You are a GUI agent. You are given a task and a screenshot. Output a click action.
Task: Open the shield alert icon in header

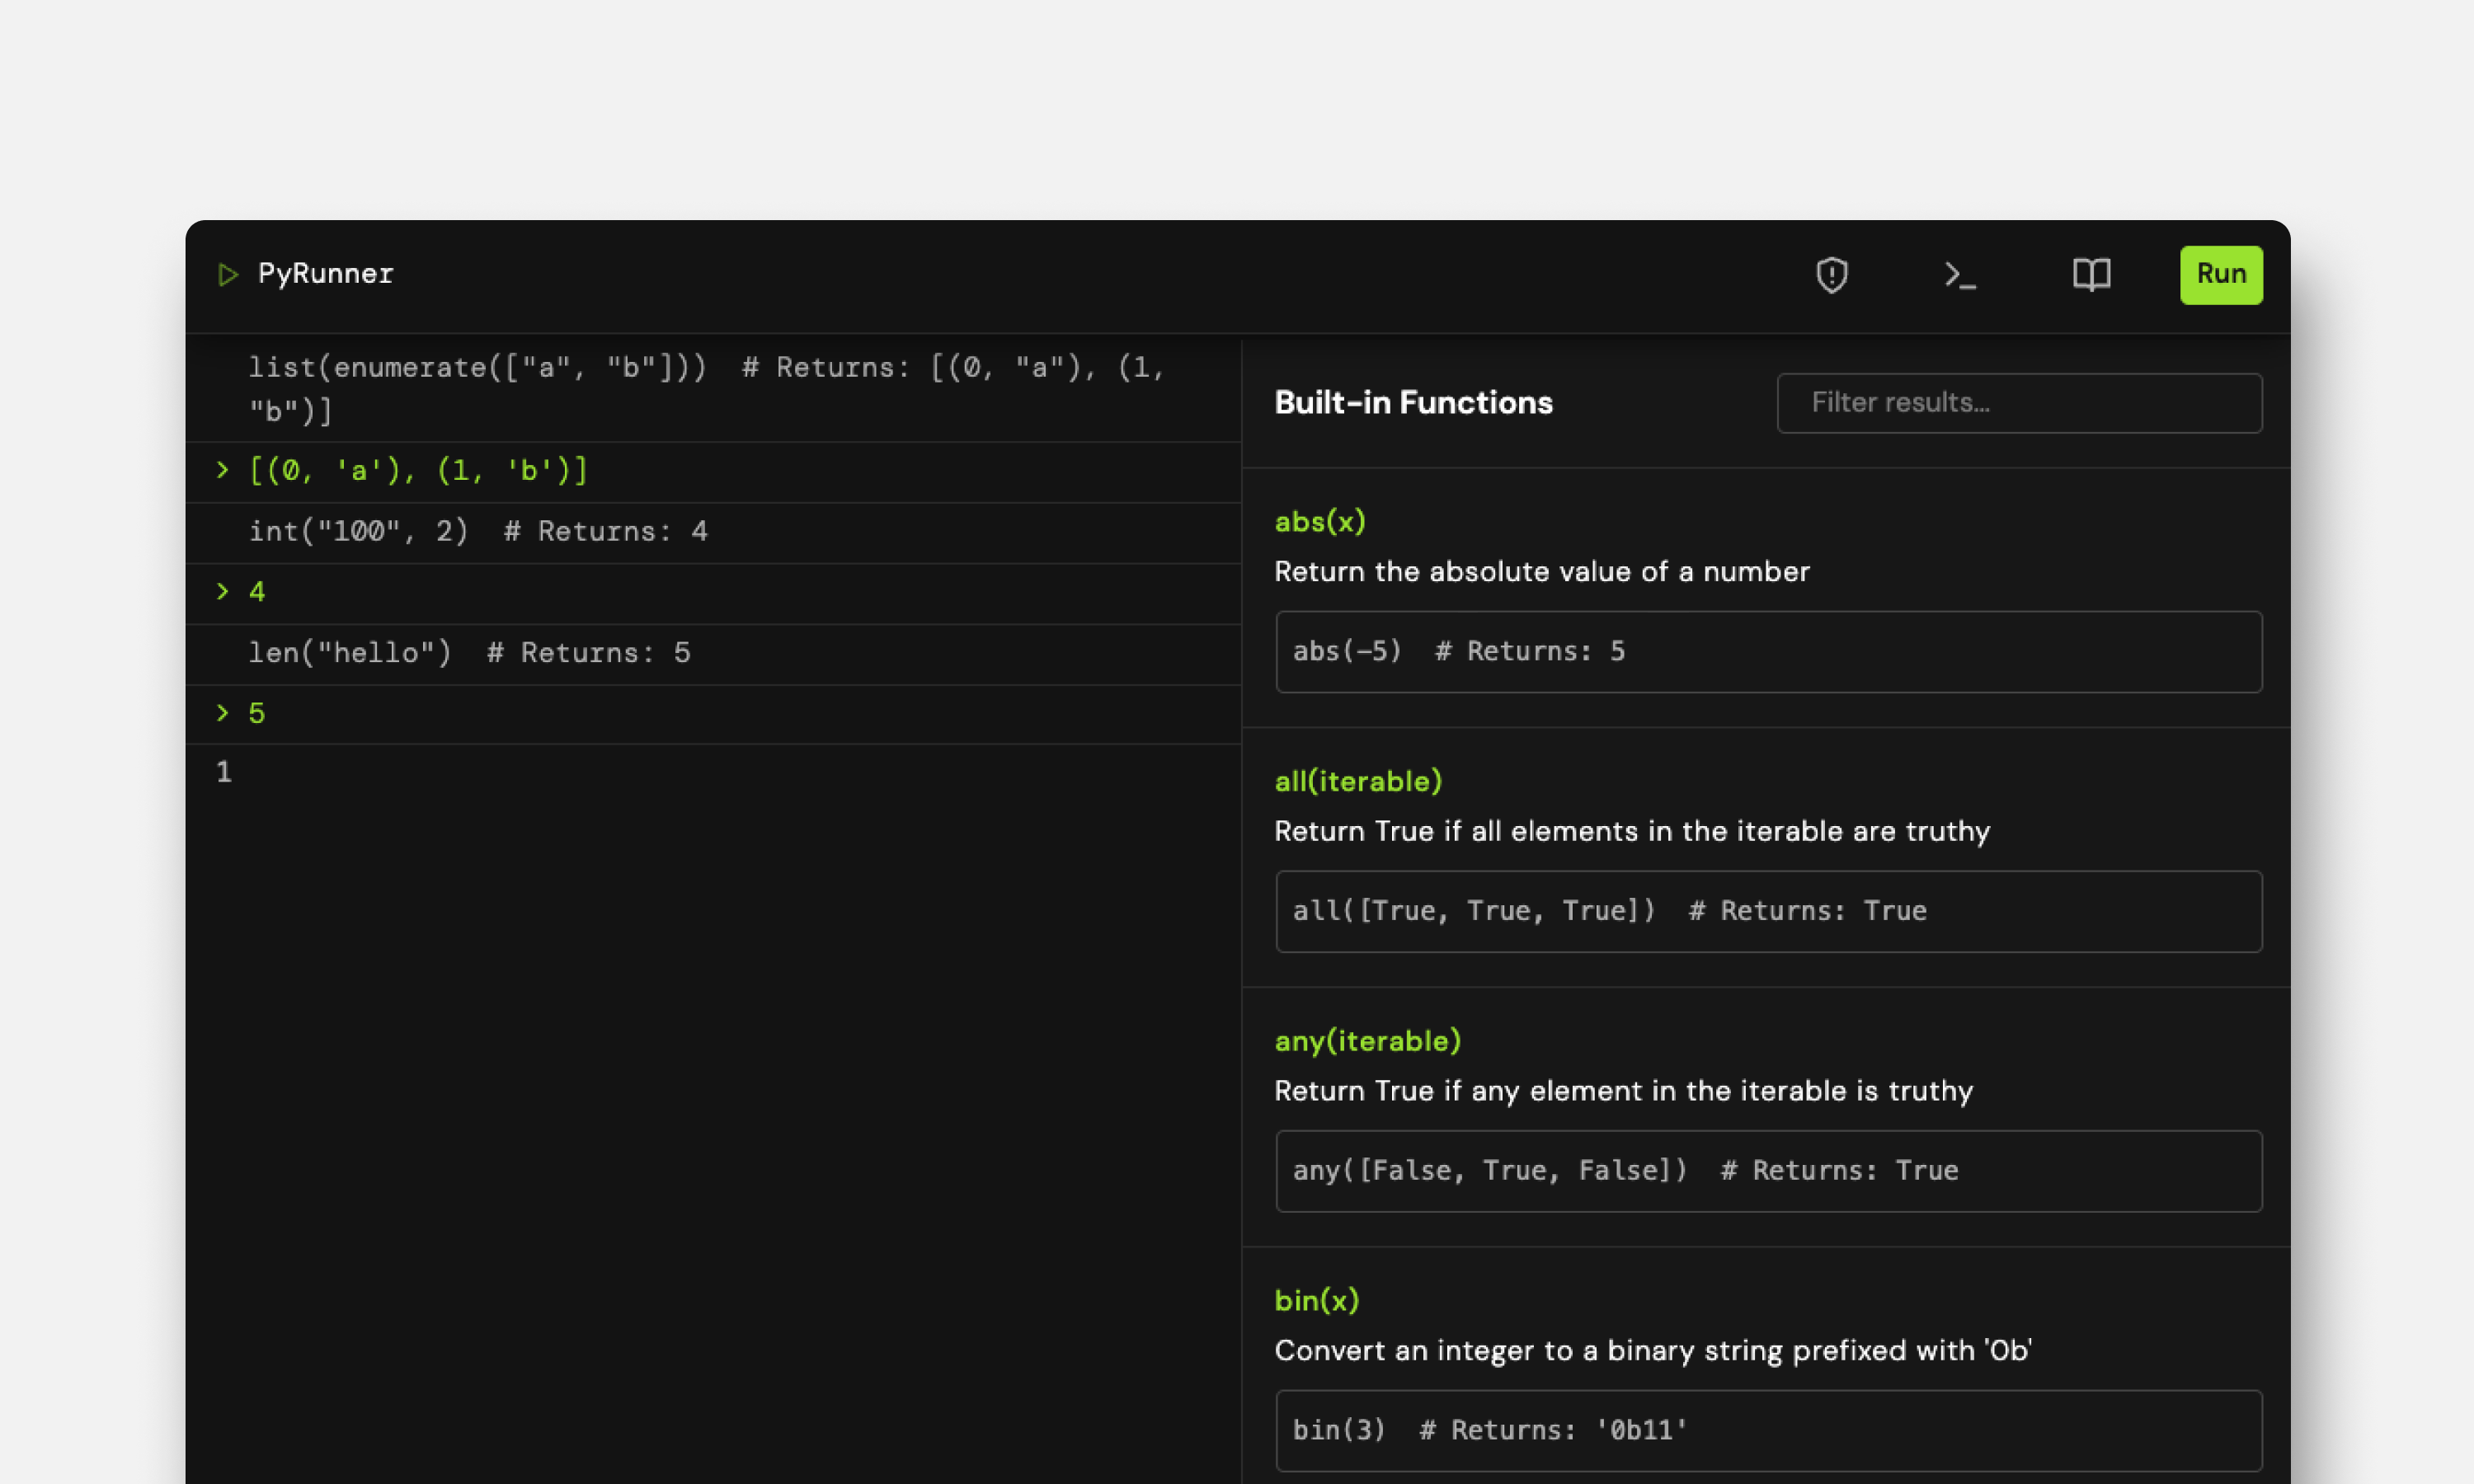tap(1831, 274)
